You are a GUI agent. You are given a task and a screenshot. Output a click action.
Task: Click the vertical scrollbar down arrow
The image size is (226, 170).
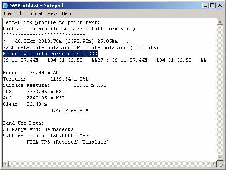(220, 157)
